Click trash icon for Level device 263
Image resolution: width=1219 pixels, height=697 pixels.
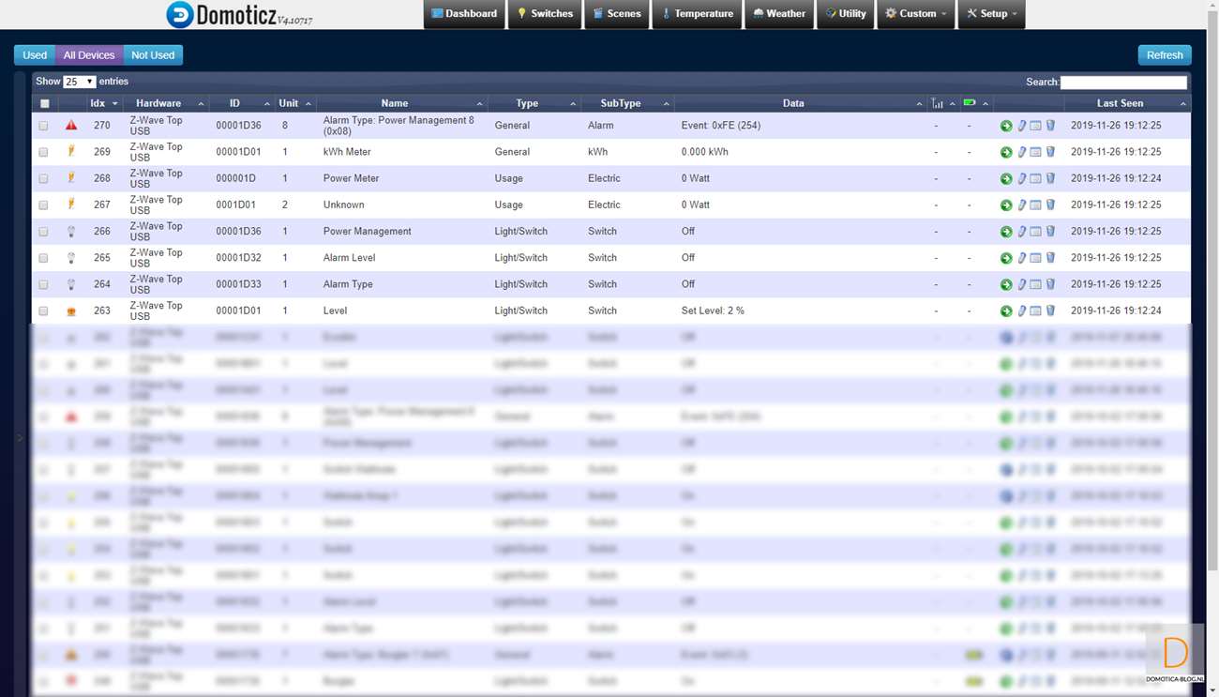coord(1050,311)
